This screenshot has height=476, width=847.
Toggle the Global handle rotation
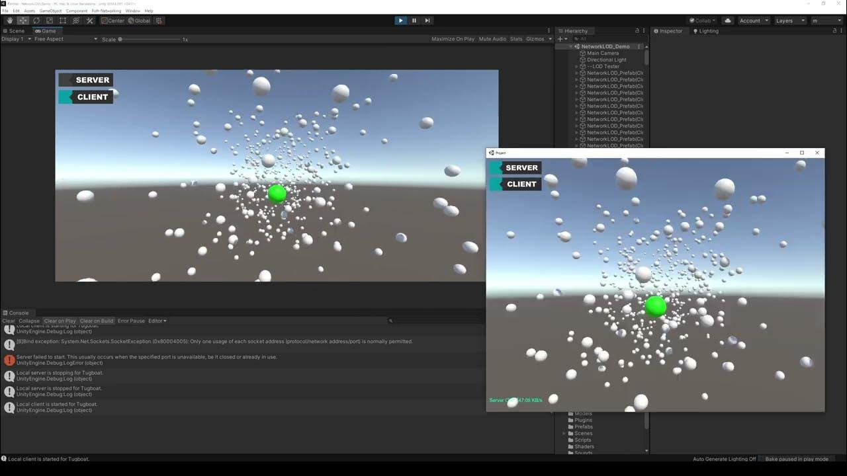[x=139, y=20]
